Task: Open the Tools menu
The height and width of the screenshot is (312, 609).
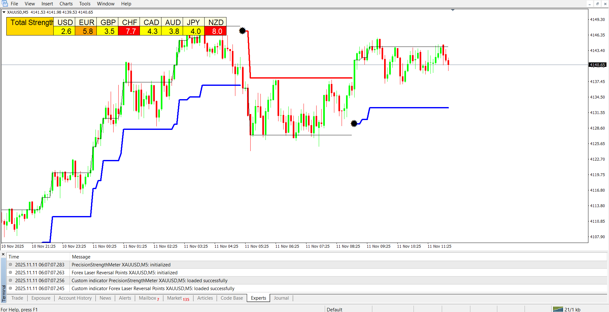Action: coord(85,4)
